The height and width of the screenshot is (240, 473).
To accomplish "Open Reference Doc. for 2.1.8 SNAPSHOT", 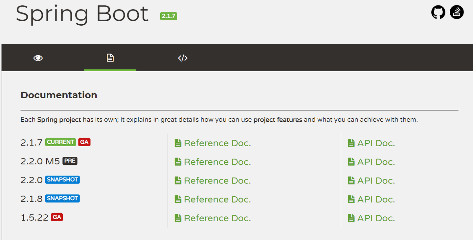I will [217, 199].
